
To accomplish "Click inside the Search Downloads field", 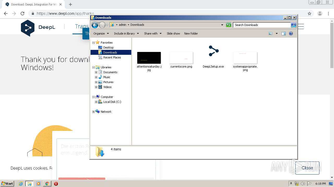I will pos(262,25).
